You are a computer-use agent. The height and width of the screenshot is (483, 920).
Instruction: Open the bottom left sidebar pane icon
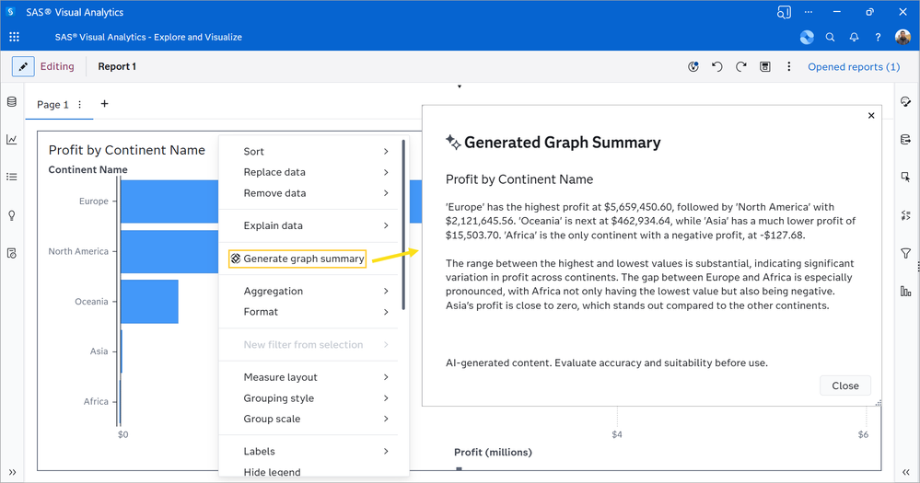(x=12, y=253)
